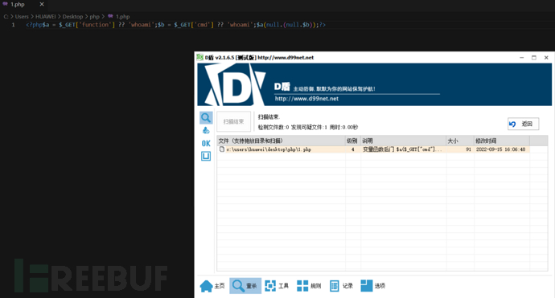Sort by the 级别 level column header
The width and height of the screenshot is (555, 298).
353,141
